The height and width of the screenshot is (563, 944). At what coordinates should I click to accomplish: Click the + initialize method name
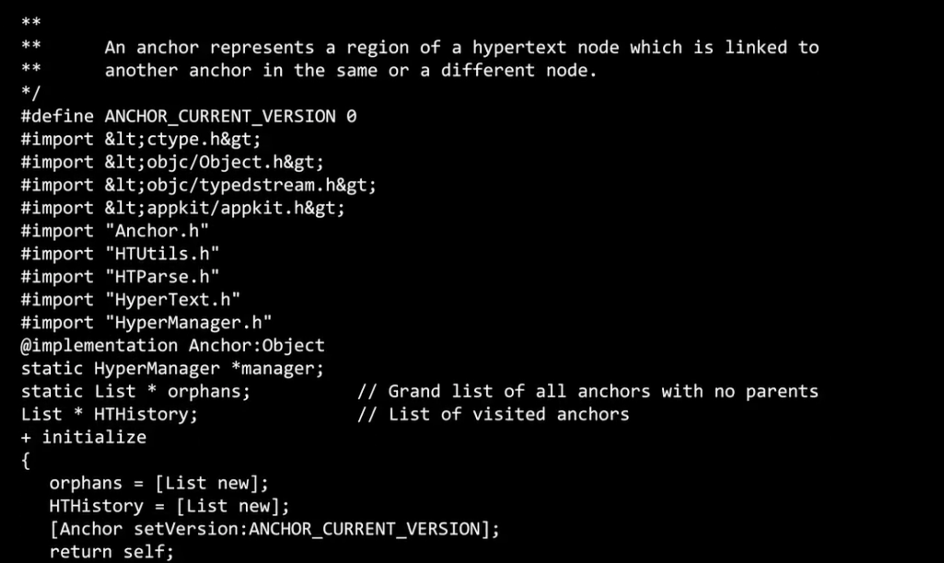pos(84,438)
